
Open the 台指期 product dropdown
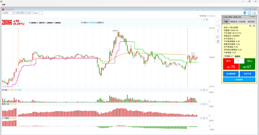pyautogui.click(x=8, y=13)
